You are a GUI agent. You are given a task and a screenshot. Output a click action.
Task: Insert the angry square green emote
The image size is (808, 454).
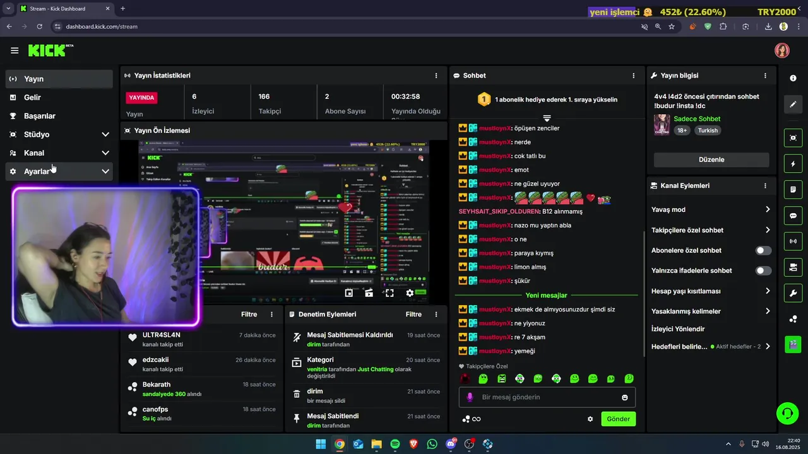(x=501, y=379)
